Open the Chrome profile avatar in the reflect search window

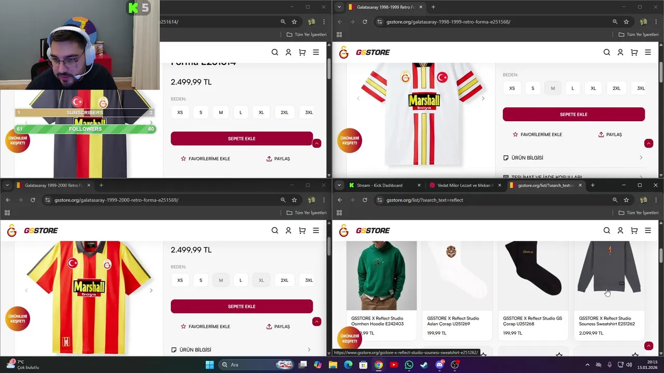tap(643, 200)
